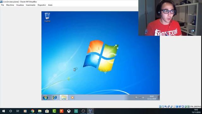Click the keyboard capture indicator next to CTRL (DESTRA)
The image size is (202, 114).
[188, 106]
